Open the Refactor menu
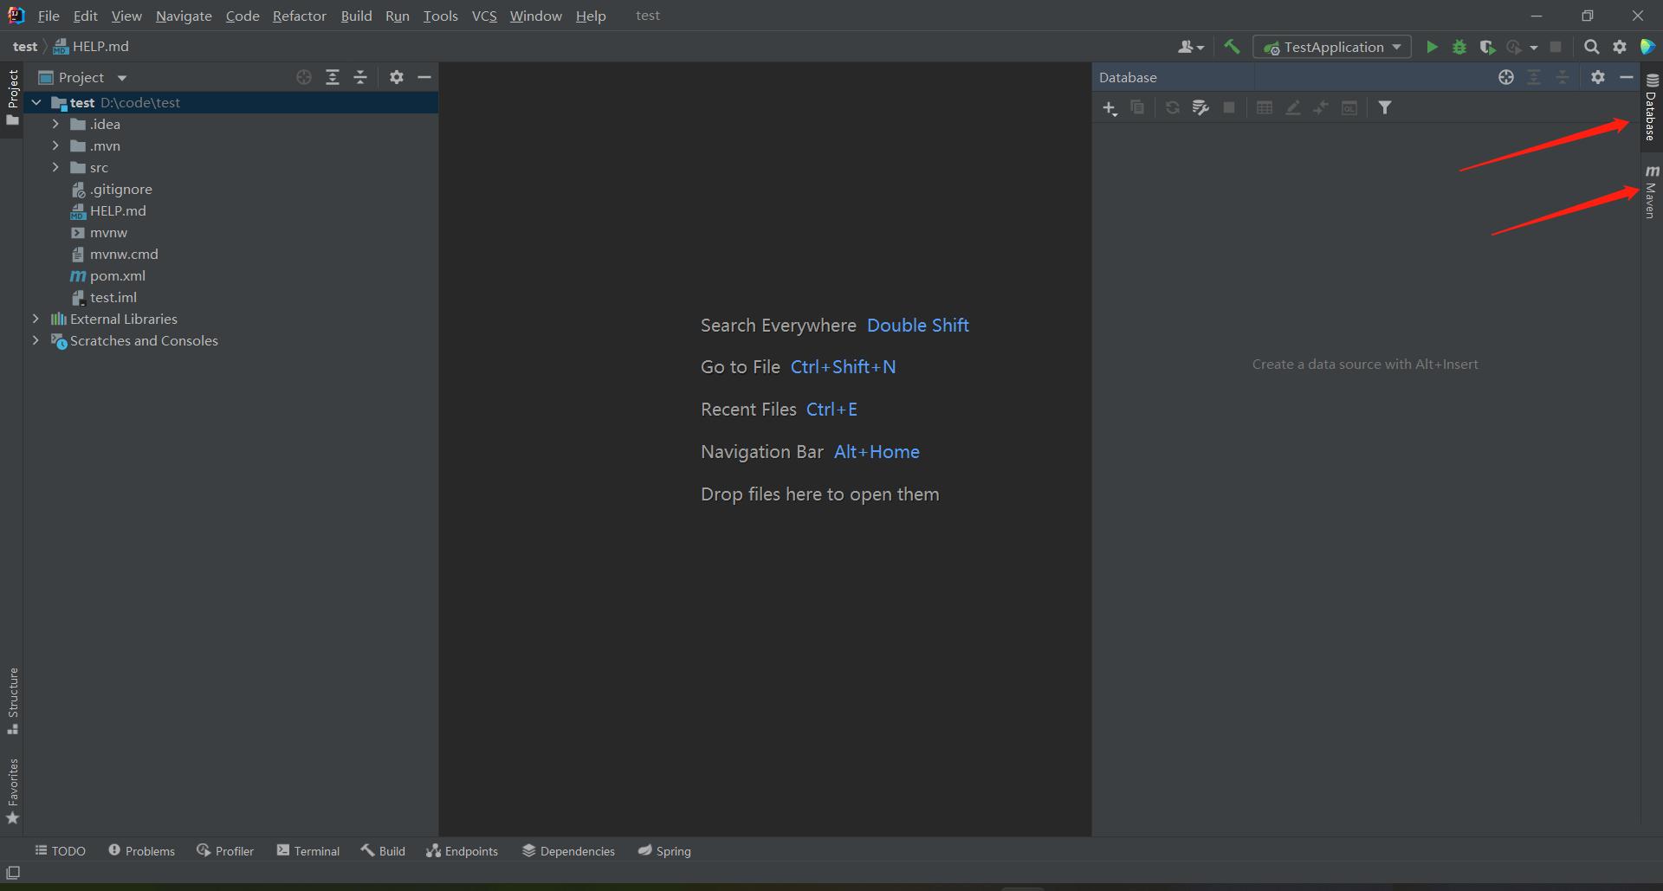 coord(299,16)
